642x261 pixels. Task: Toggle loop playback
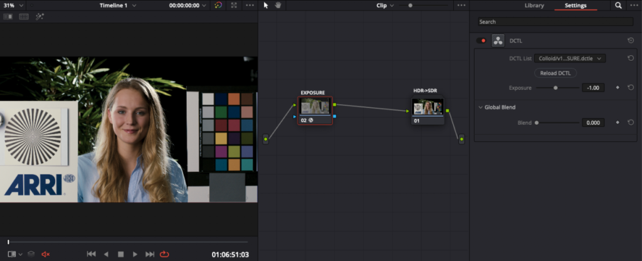(164, 255)
